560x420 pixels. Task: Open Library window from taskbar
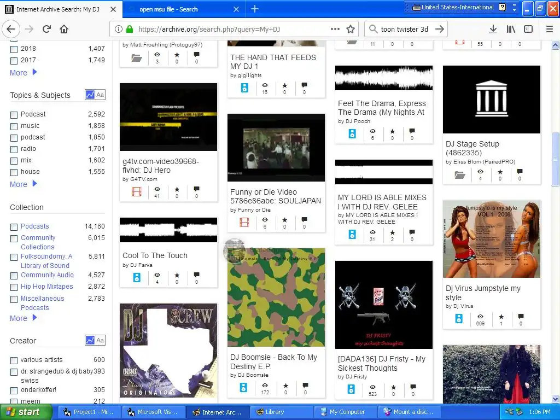282,412
